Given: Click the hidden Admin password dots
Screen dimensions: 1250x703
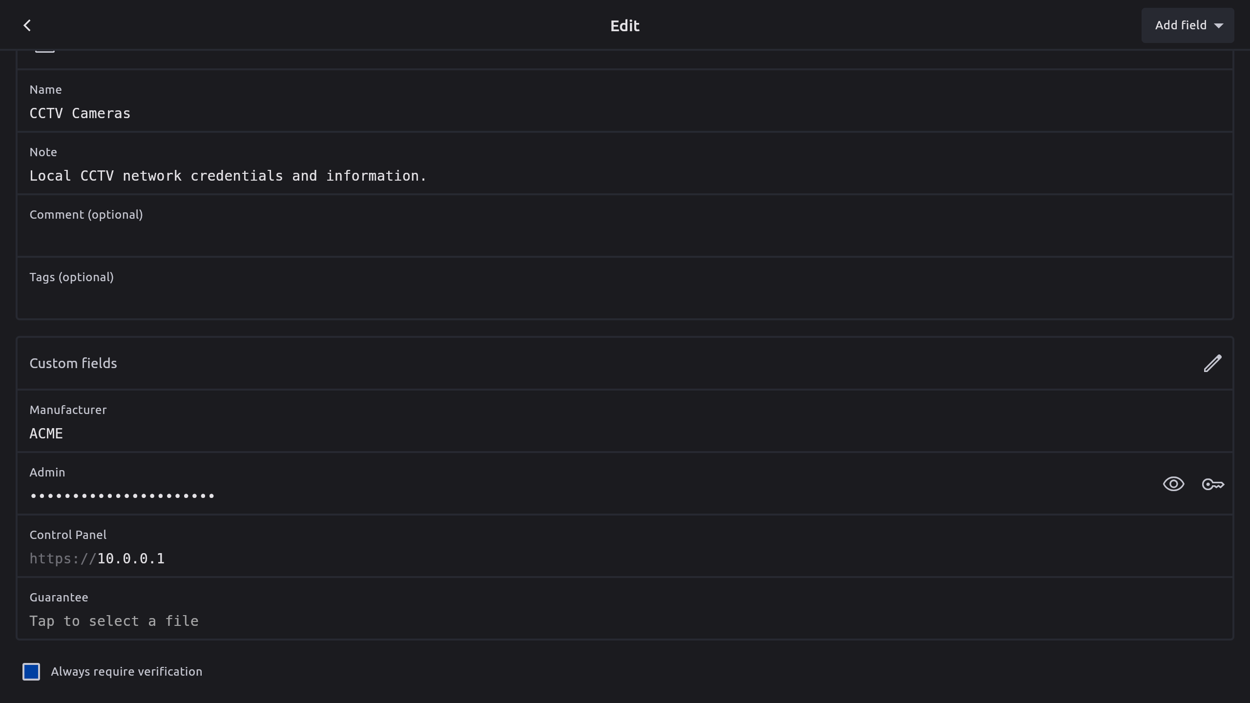Looking at the screenshot, I should [122, 496].
